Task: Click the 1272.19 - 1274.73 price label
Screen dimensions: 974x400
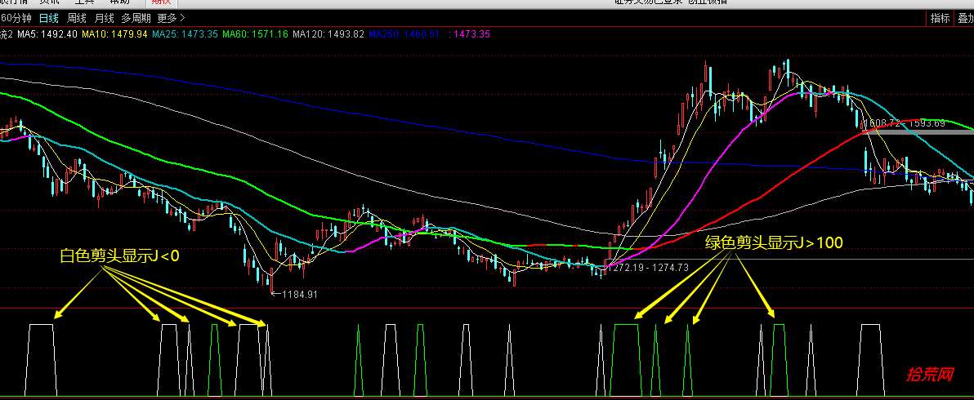Action: (648, 268)
